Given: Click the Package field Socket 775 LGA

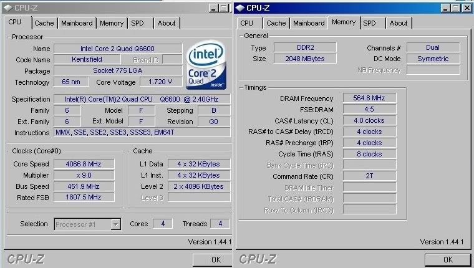Looking at the screenshot, I should pos(118,70).
